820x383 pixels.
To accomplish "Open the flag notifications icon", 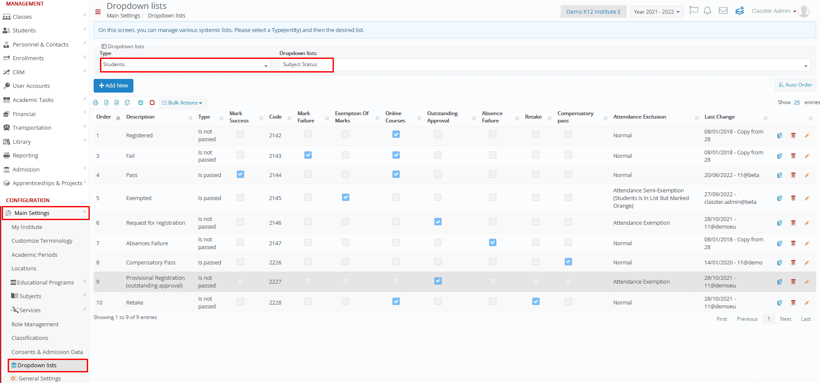I will coord(694,11).
